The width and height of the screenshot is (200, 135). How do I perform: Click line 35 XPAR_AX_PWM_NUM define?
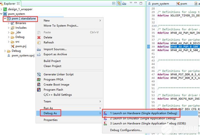click(179, 33)
